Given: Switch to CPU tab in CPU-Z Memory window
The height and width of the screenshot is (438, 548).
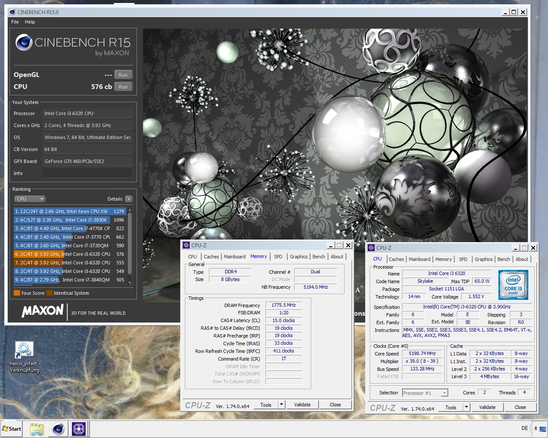Looking at the screenshot, I should 193,257.
